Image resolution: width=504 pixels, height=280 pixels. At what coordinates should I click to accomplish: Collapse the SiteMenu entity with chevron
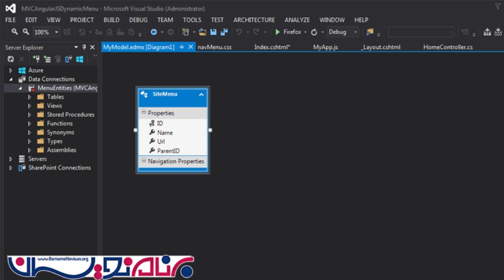[201, 95]
